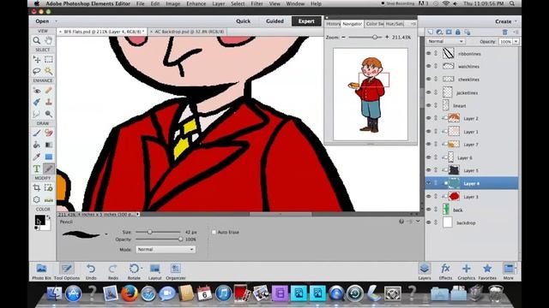Select the Spot Healing Brush tool
This screenshot has height=308, width=549.
point(49,91)
